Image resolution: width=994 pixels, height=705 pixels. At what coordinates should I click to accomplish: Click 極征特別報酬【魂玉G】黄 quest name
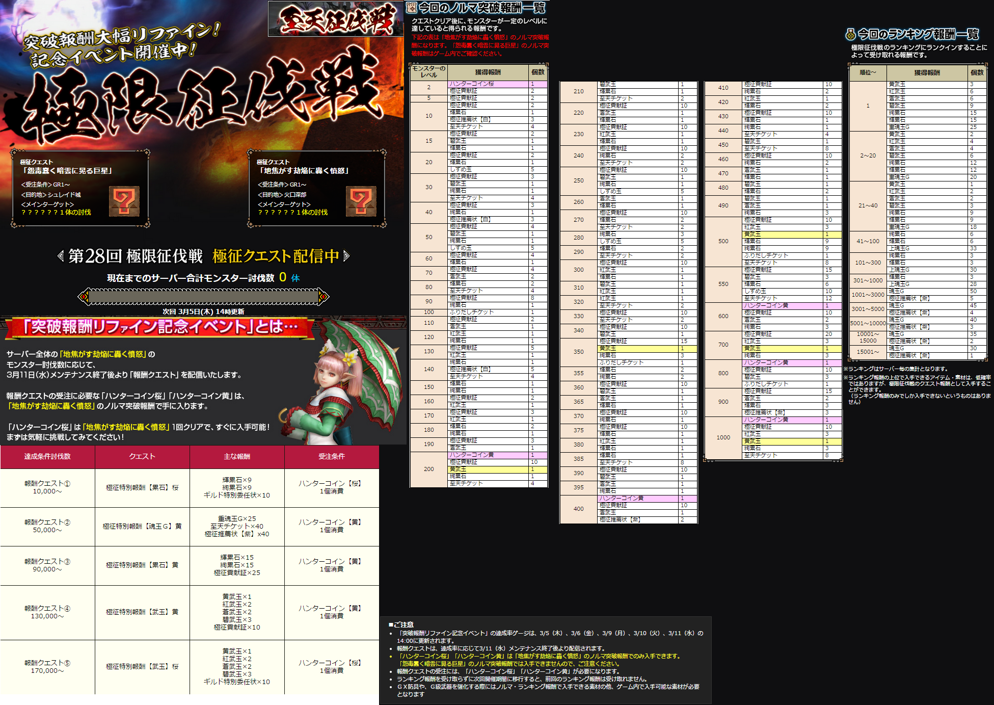(142, 526)
